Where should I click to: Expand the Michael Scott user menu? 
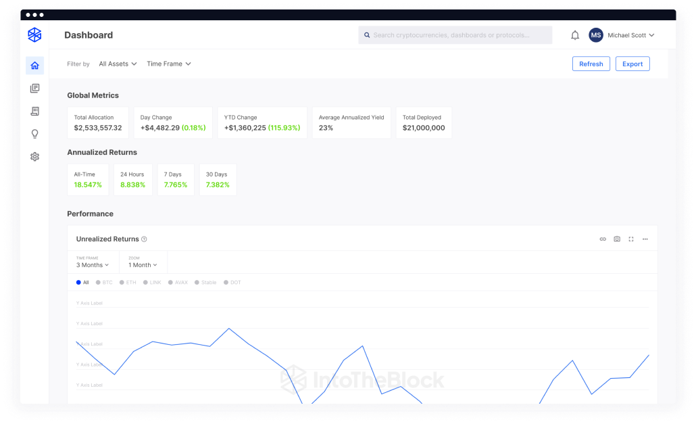630,35
